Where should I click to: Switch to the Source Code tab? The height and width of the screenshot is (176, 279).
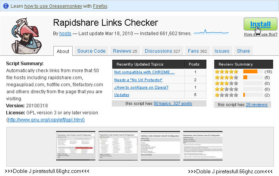tap(91, 51)
